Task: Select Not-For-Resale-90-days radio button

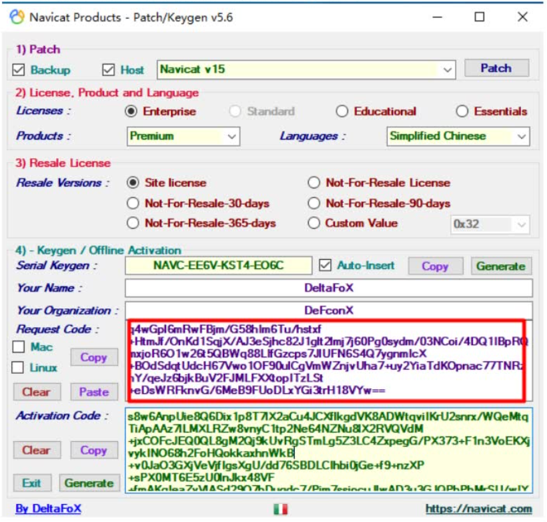Action: [x=314, y=203]
